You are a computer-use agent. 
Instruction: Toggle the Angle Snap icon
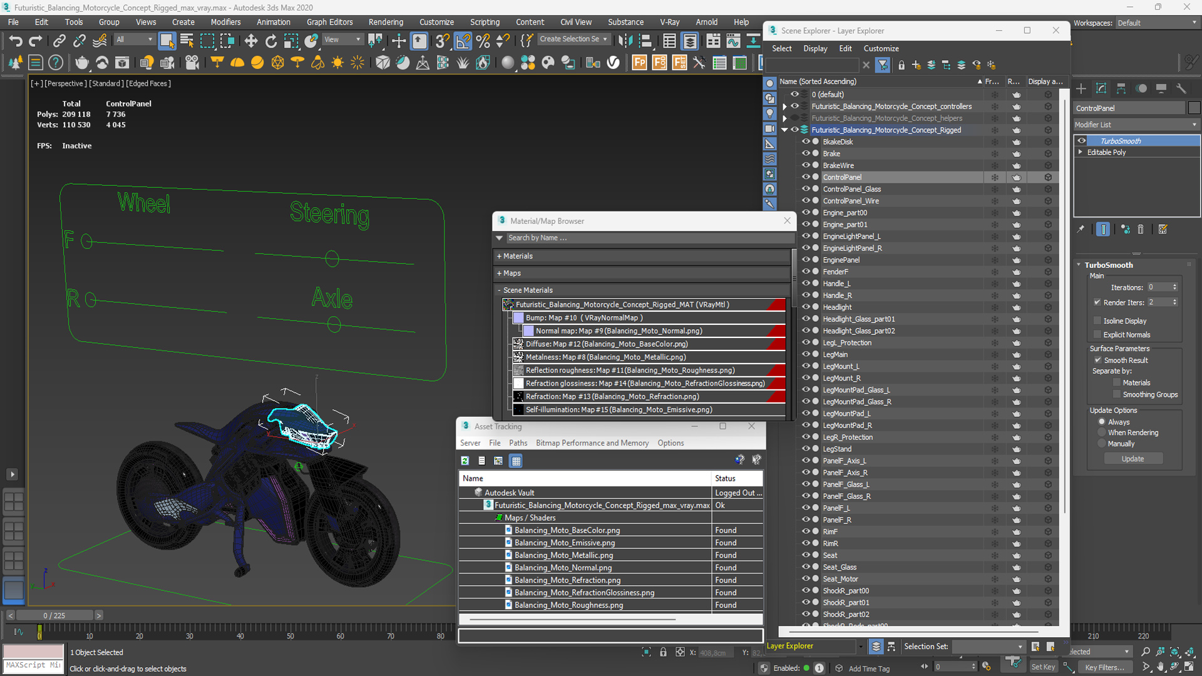pos(463,41)
